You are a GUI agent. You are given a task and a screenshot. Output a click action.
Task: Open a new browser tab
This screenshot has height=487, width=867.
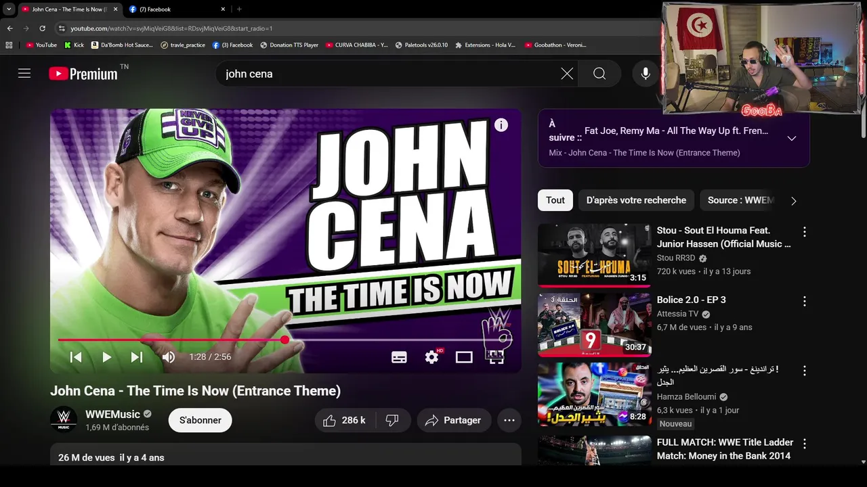coord(239,9)
